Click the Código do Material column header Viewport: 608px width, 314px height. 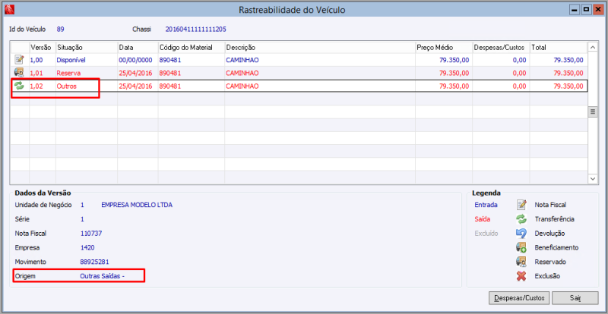[x=192, y=47]
